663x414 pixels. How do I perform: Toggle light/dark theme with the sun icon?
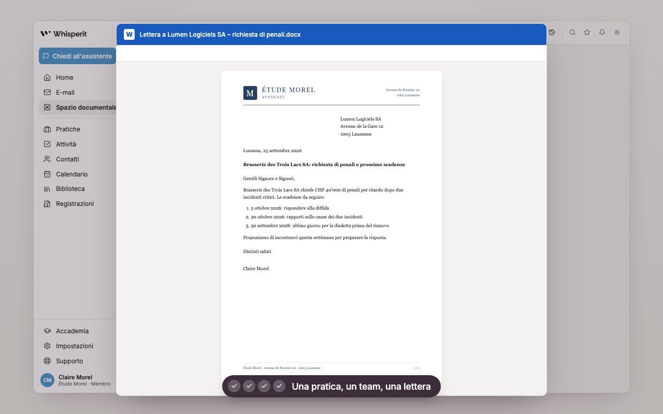[617, 32]
